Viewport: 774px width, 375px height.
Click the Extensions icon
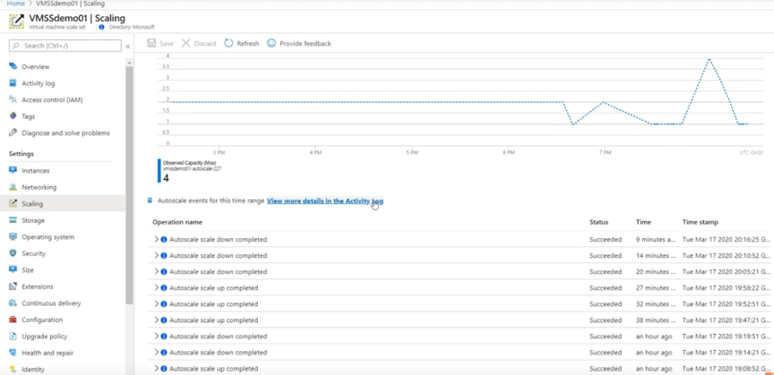point(13,287)
